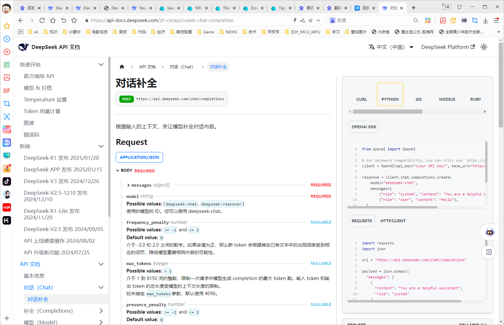Click the APPLICATION/JSON content type button
This screenshot has height=325, width=504.
[x=139, y=157]
